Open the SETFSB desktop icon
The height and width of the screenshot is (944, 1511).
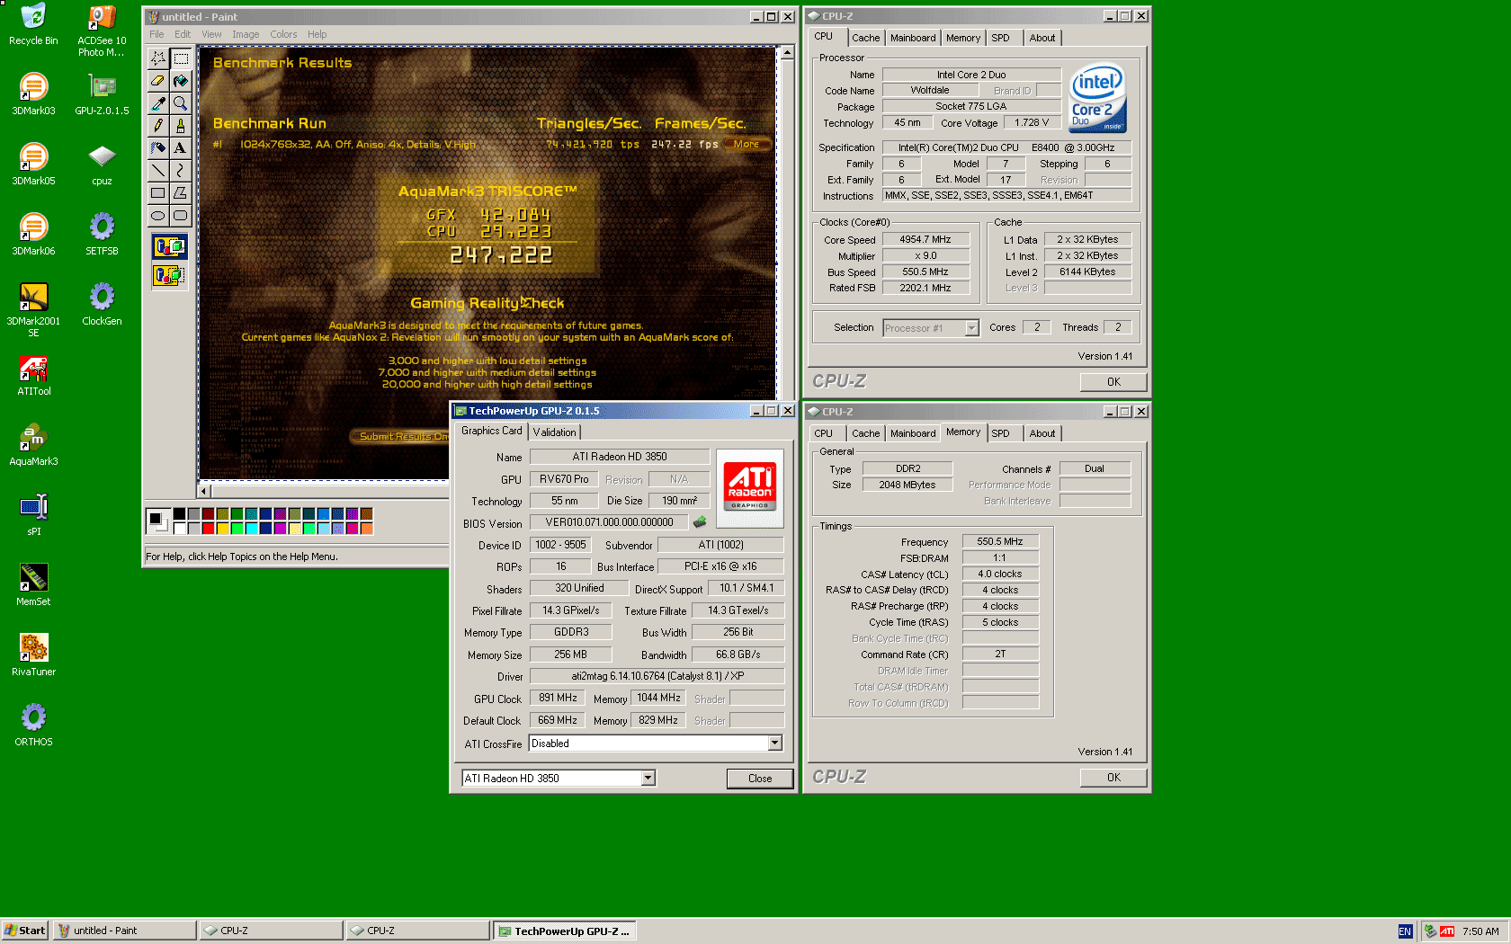click(102, 235)
